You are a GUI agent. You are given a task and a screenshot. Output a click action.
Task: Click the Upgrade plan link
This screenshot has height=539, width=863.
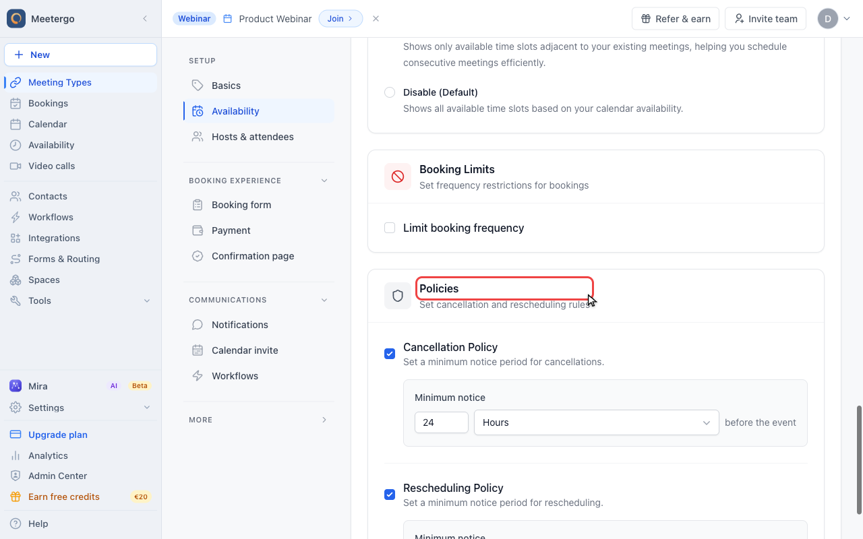coord(58,435)
